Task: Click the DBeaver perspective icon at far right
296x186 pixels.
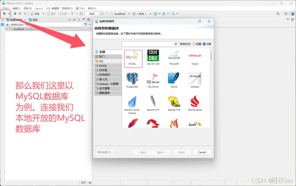Action: point(292,14)
